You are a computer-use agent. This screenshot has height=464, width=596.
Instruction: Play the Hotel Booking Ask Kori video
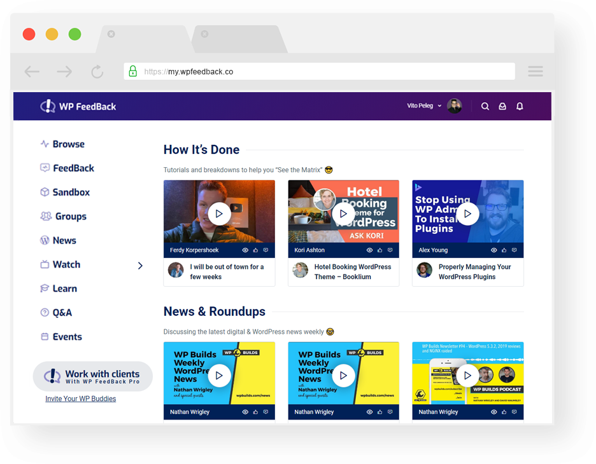point(343,214)
